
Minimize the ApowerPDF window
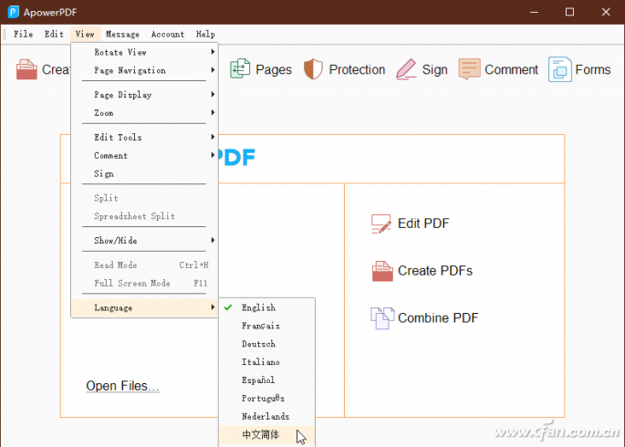click(534, 12)
